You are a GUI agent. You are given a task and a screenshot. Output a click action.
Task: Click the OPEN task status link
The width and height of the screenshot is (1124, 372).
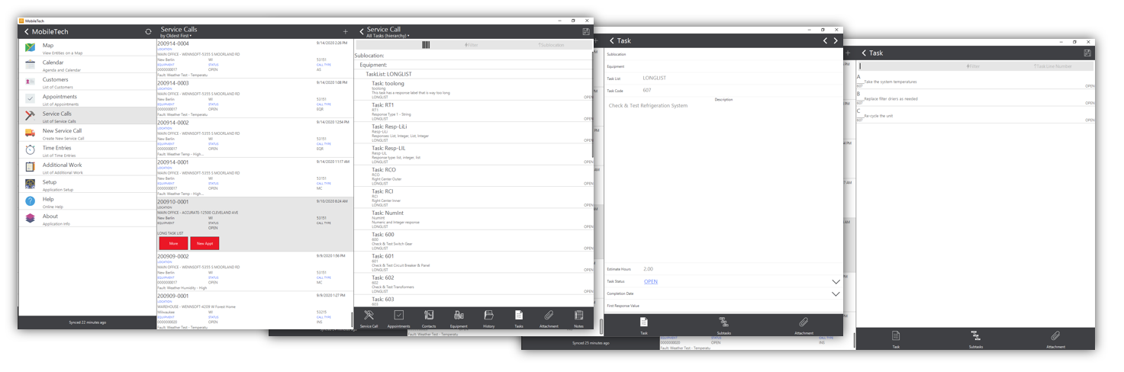point(650,281)
